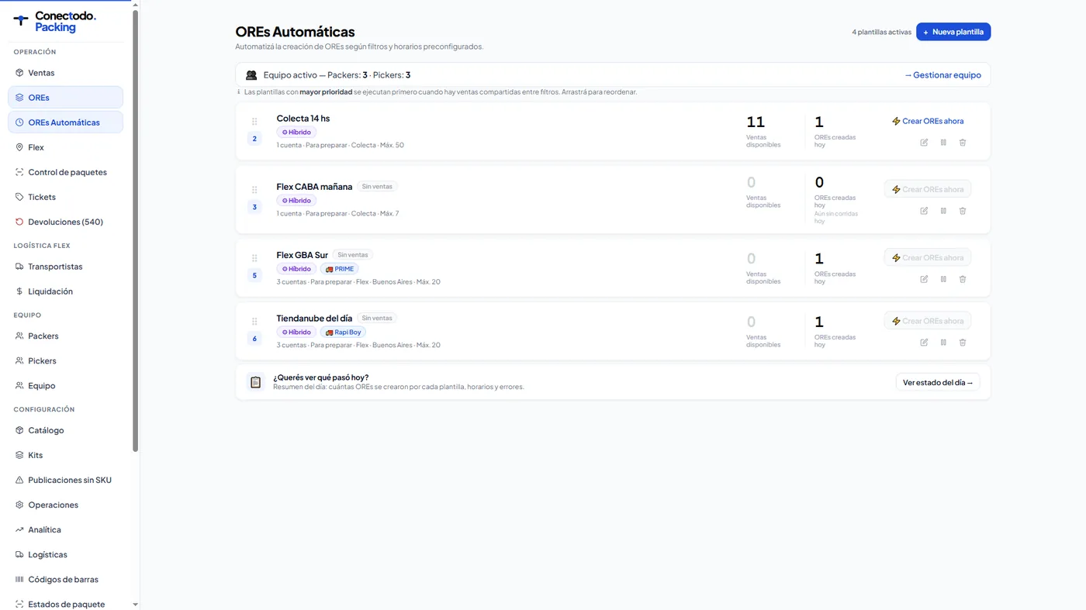Click Ver estado del día
Viewport: 1086px width, 610px height.
click(x=938, y=382)
